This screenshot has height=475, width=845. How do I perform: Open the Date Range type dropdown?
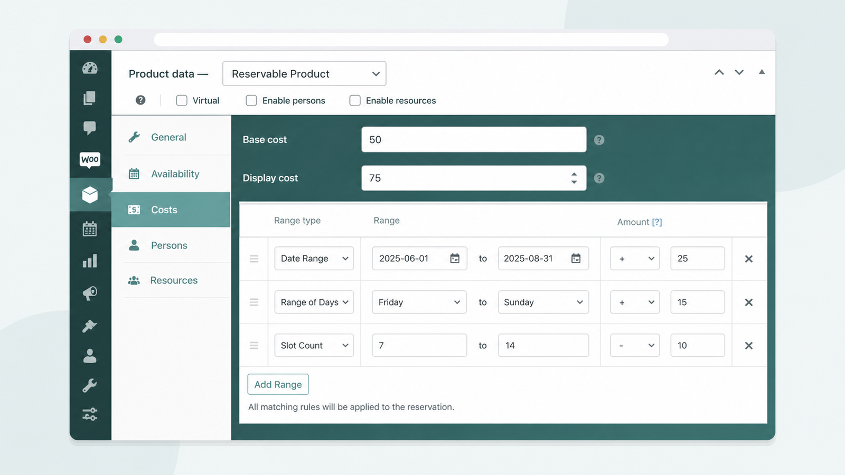[314, 259]
